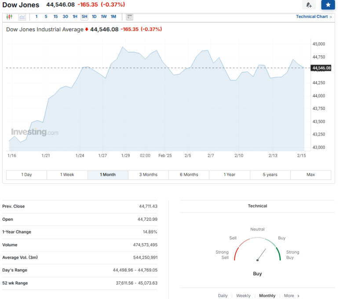340x299 pixels.
Task: Click the Open value 44,720.99
Action: click(147, 219)
